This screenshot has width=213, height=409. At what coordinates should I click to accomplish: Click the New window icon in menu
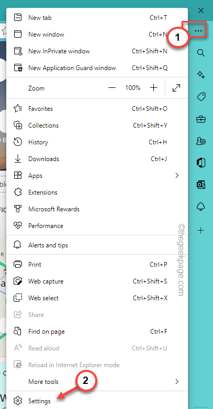tap(18, 35)
